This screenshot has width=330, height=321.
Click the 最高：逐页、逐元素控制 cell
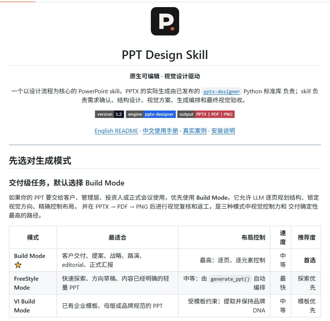pyautogui.click(x=224, y=260)
